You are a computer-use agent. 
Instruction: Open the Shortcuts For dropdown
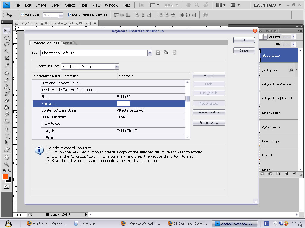coord(117,66)
